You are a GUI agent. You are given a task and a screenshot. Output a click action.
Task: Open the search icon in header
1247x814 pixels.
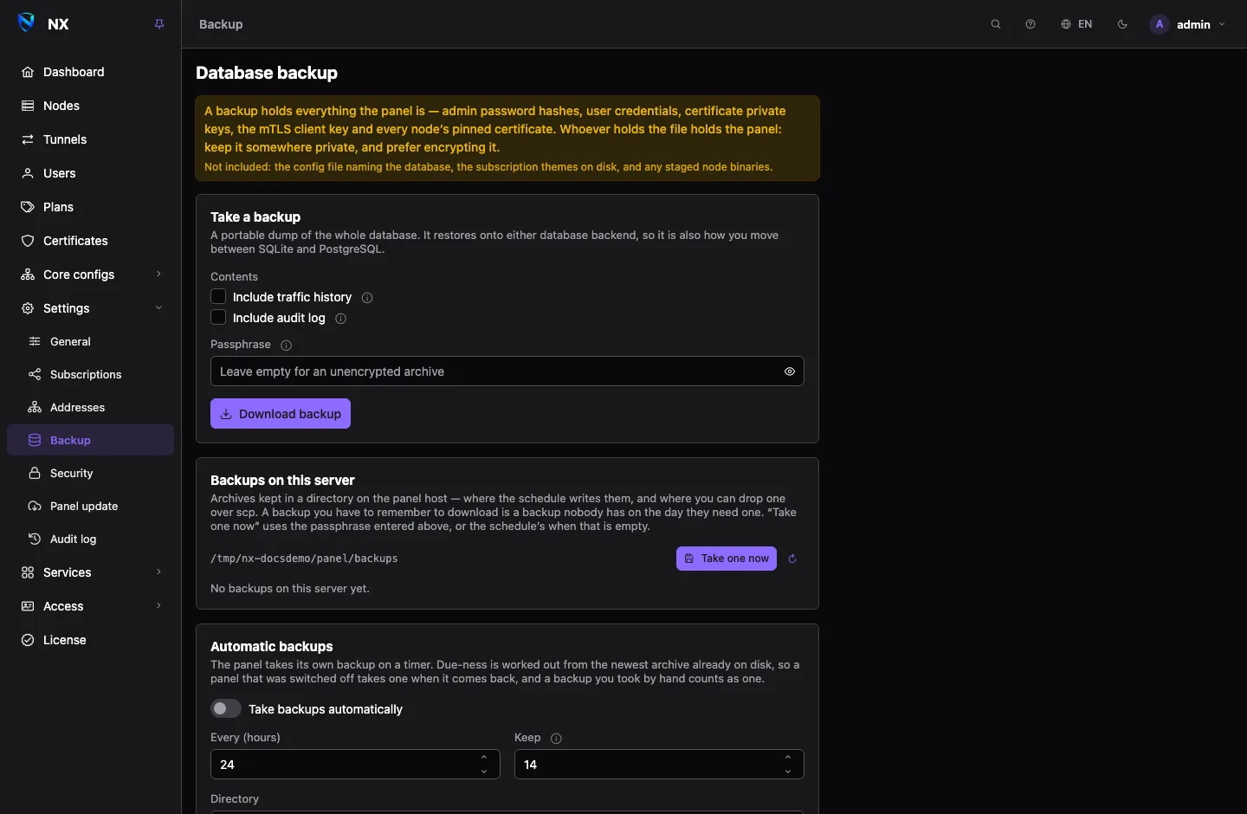click(x=996, y=24)
